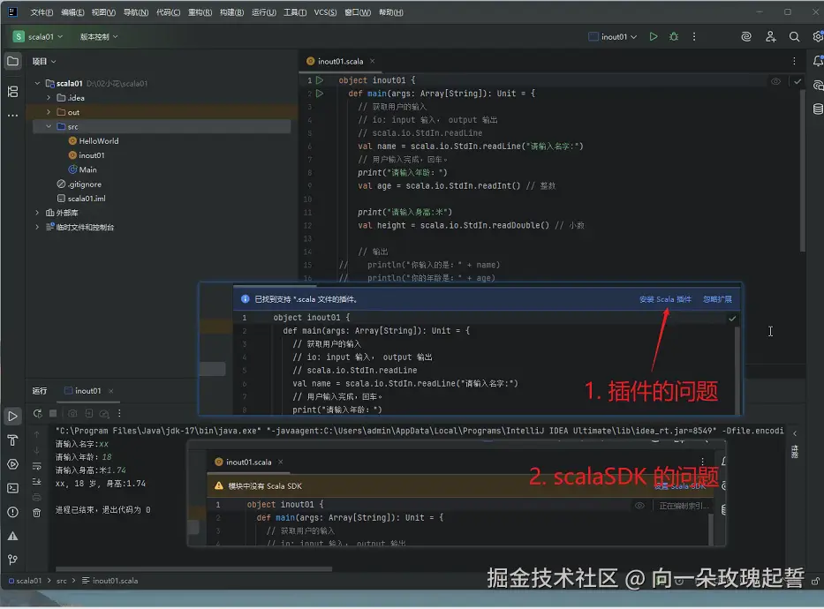Show more tool windows ellipsis in left sidebar
The height and width of the screenshot is (609, 824).
click(x=12, y=116)
